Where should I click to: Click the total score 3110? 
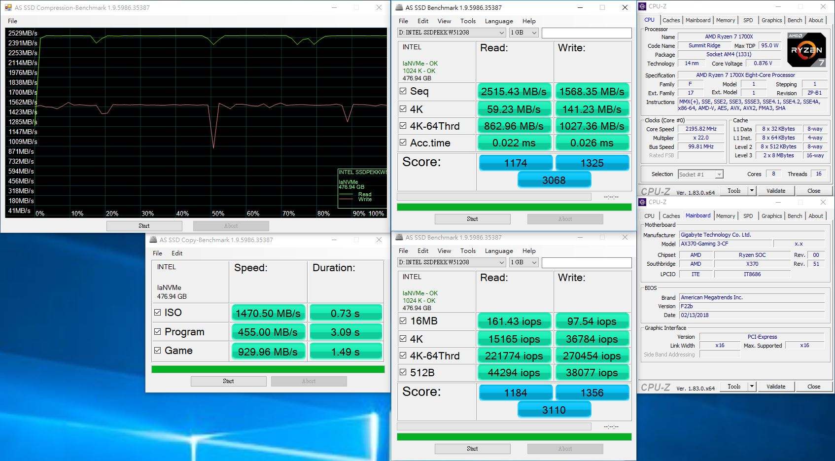click(x=554, y=410)
